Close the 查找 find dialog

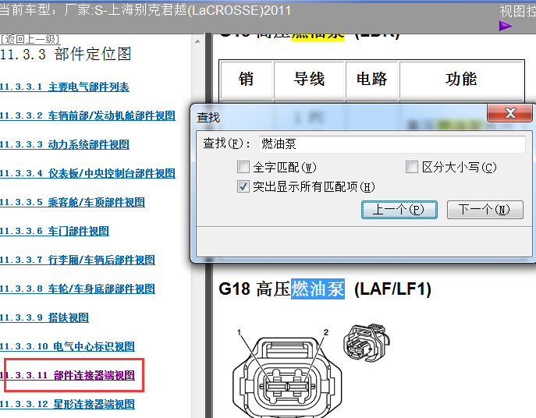point(509,113)
